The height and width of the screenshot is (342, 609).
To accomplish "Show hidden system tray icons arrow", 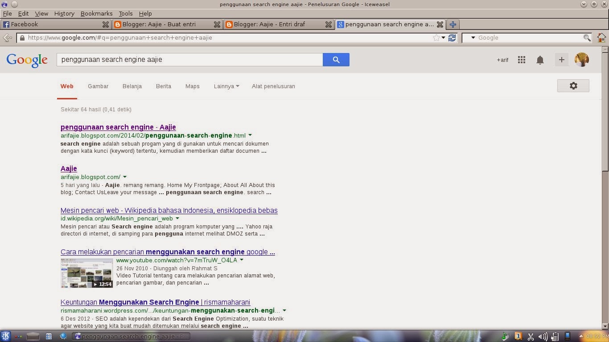I will point(581,336).
